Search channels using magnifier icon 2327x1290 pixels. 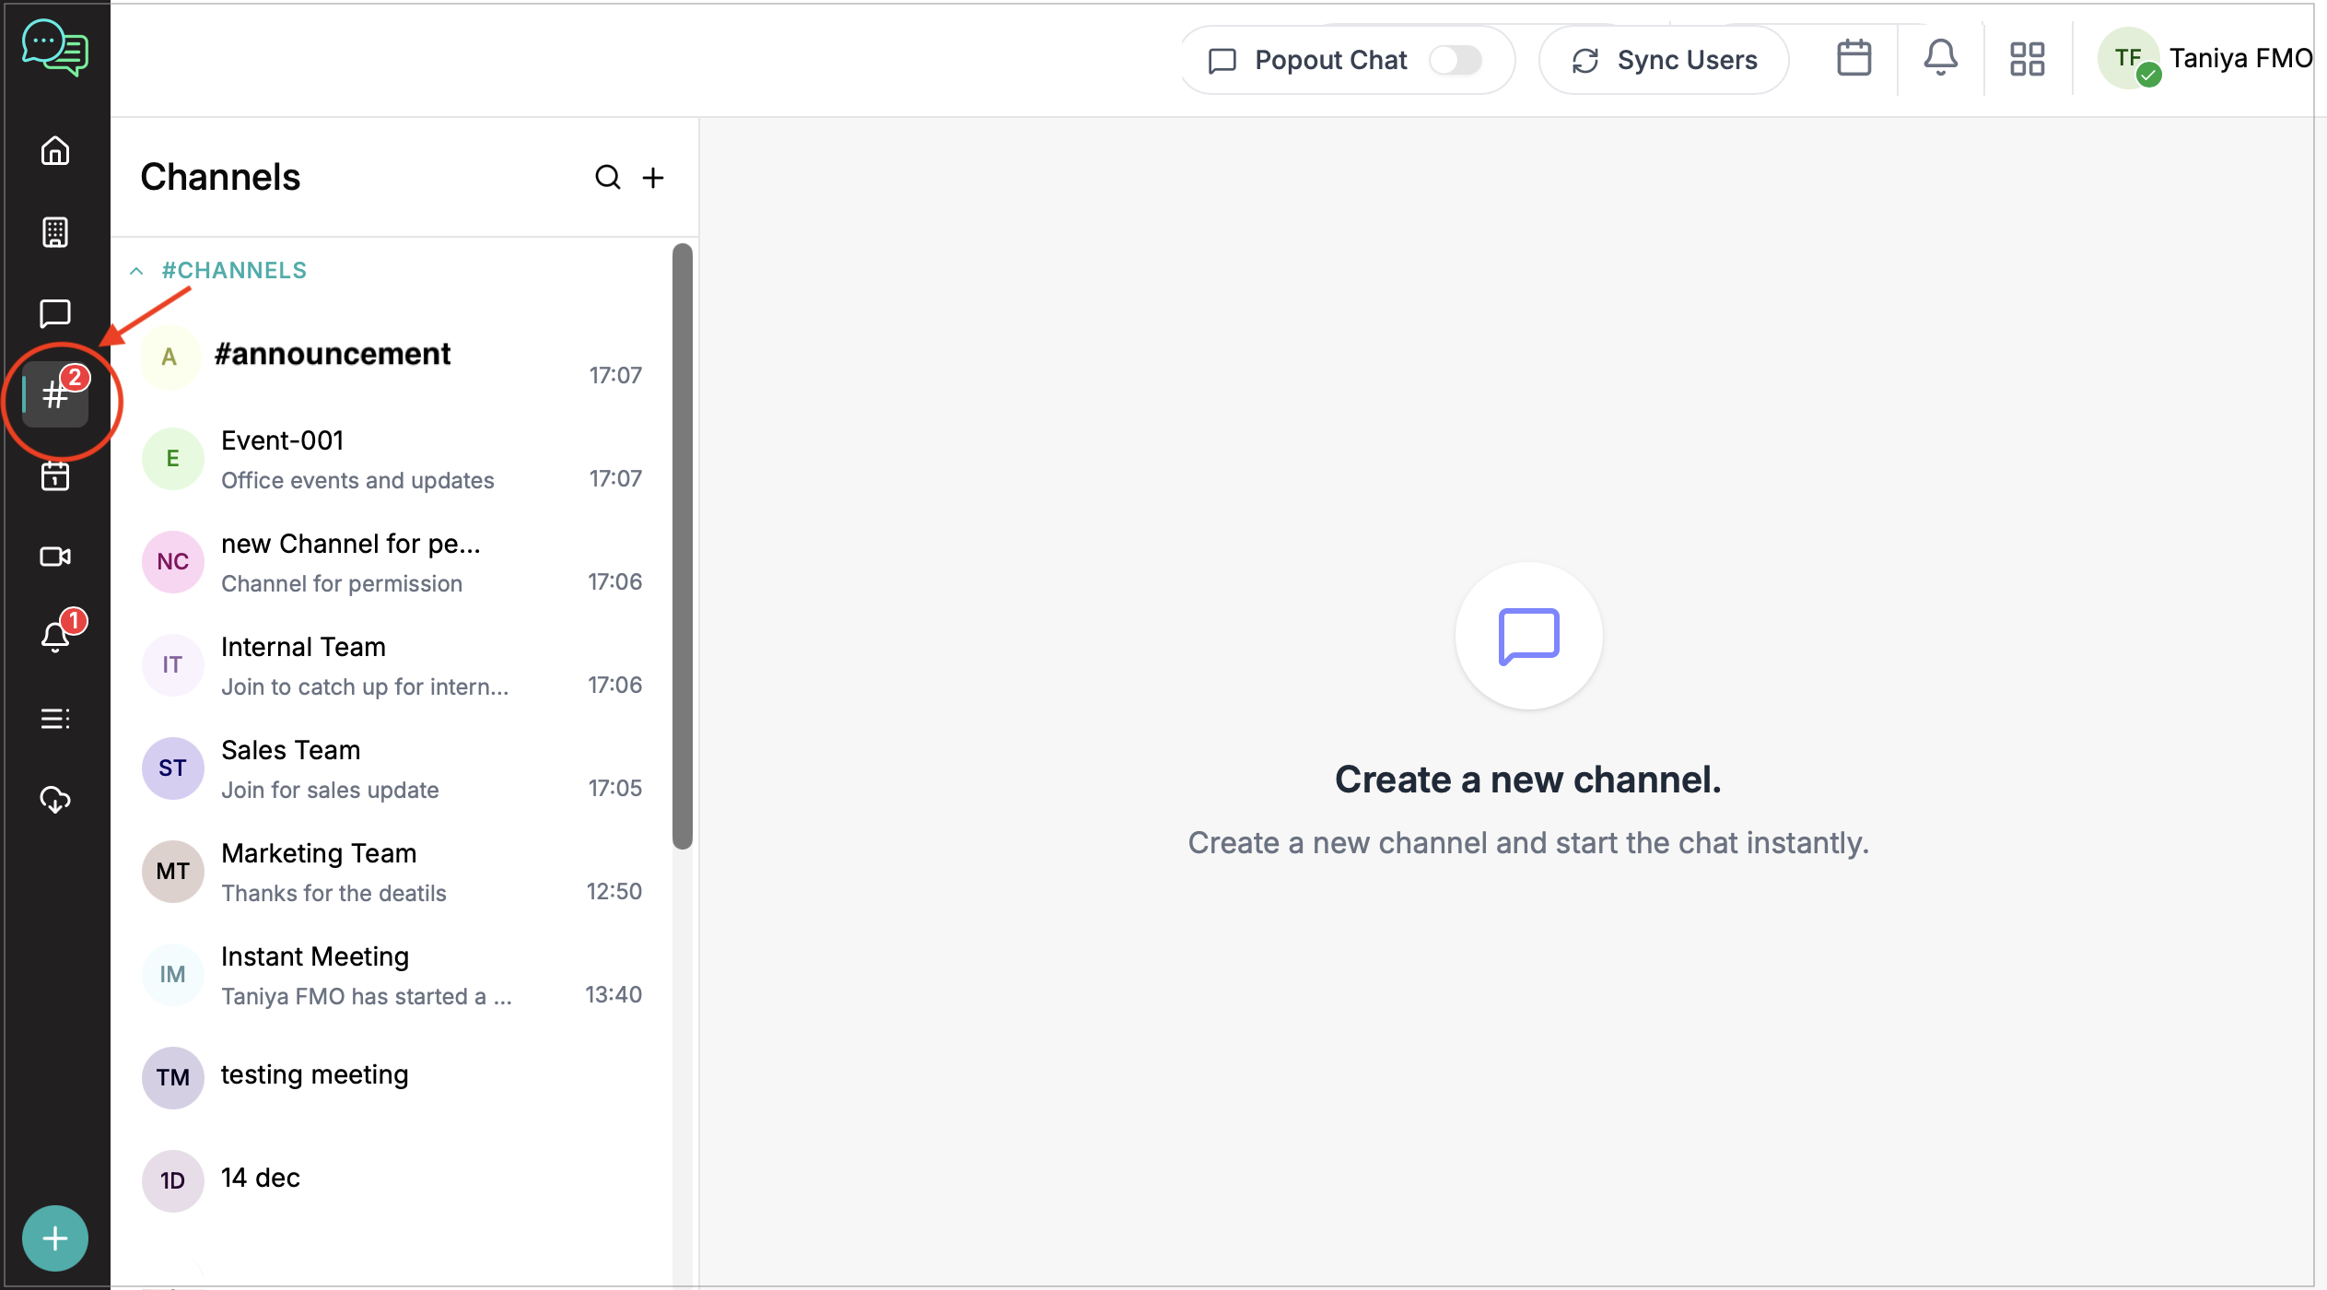(x=607, y=177)
